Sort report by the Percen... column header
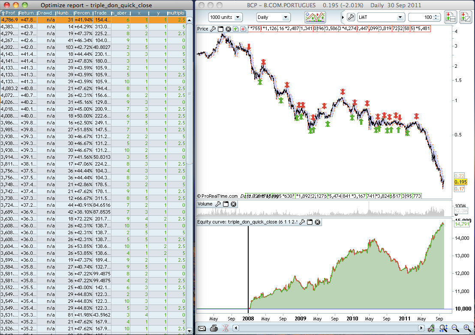This screenshot has width=475, height=335. coord(83,13)
